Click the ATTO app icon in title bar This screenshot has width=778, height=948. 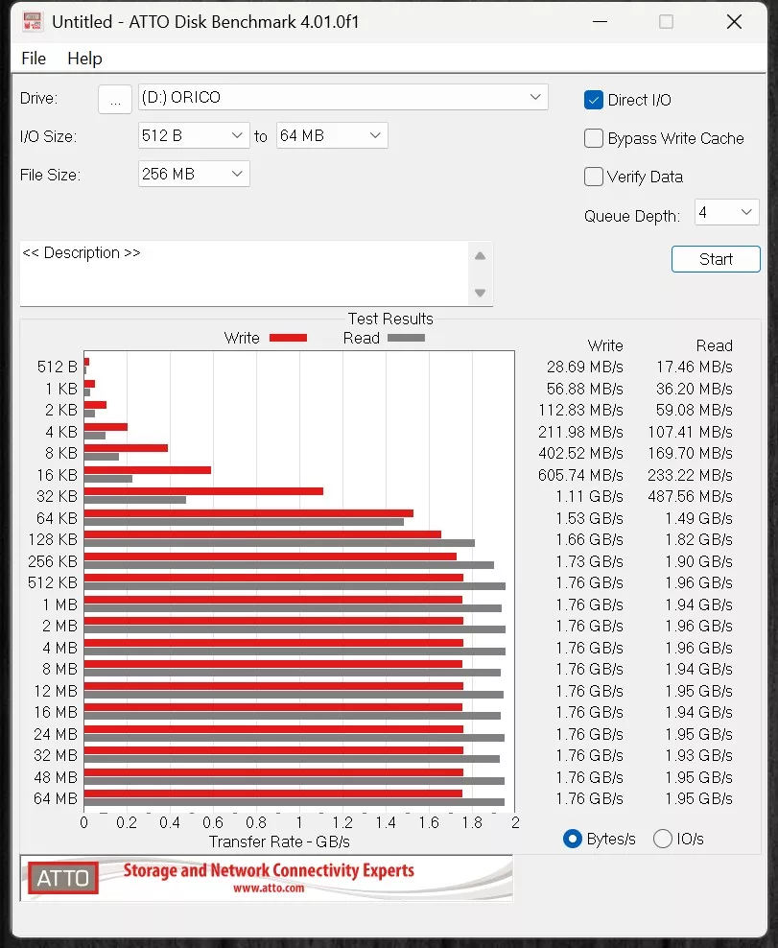click(32, 21)
